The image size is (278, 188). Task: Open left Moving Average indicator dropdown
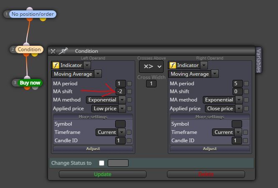[98, 74]
